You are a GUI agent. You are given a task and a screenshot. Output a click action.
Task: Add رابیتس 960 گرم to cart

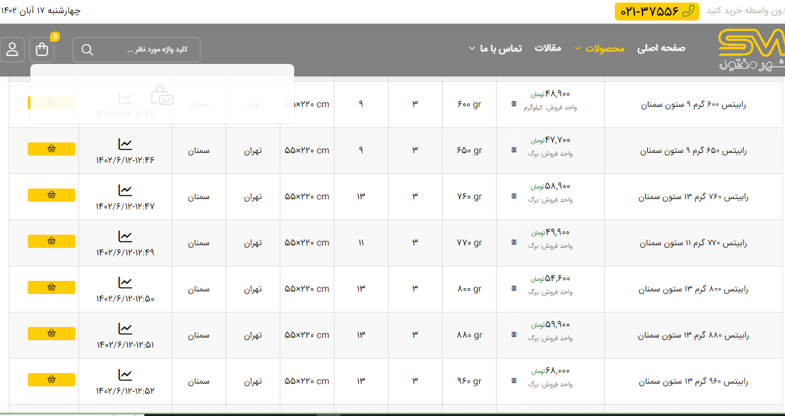(51, 380)
